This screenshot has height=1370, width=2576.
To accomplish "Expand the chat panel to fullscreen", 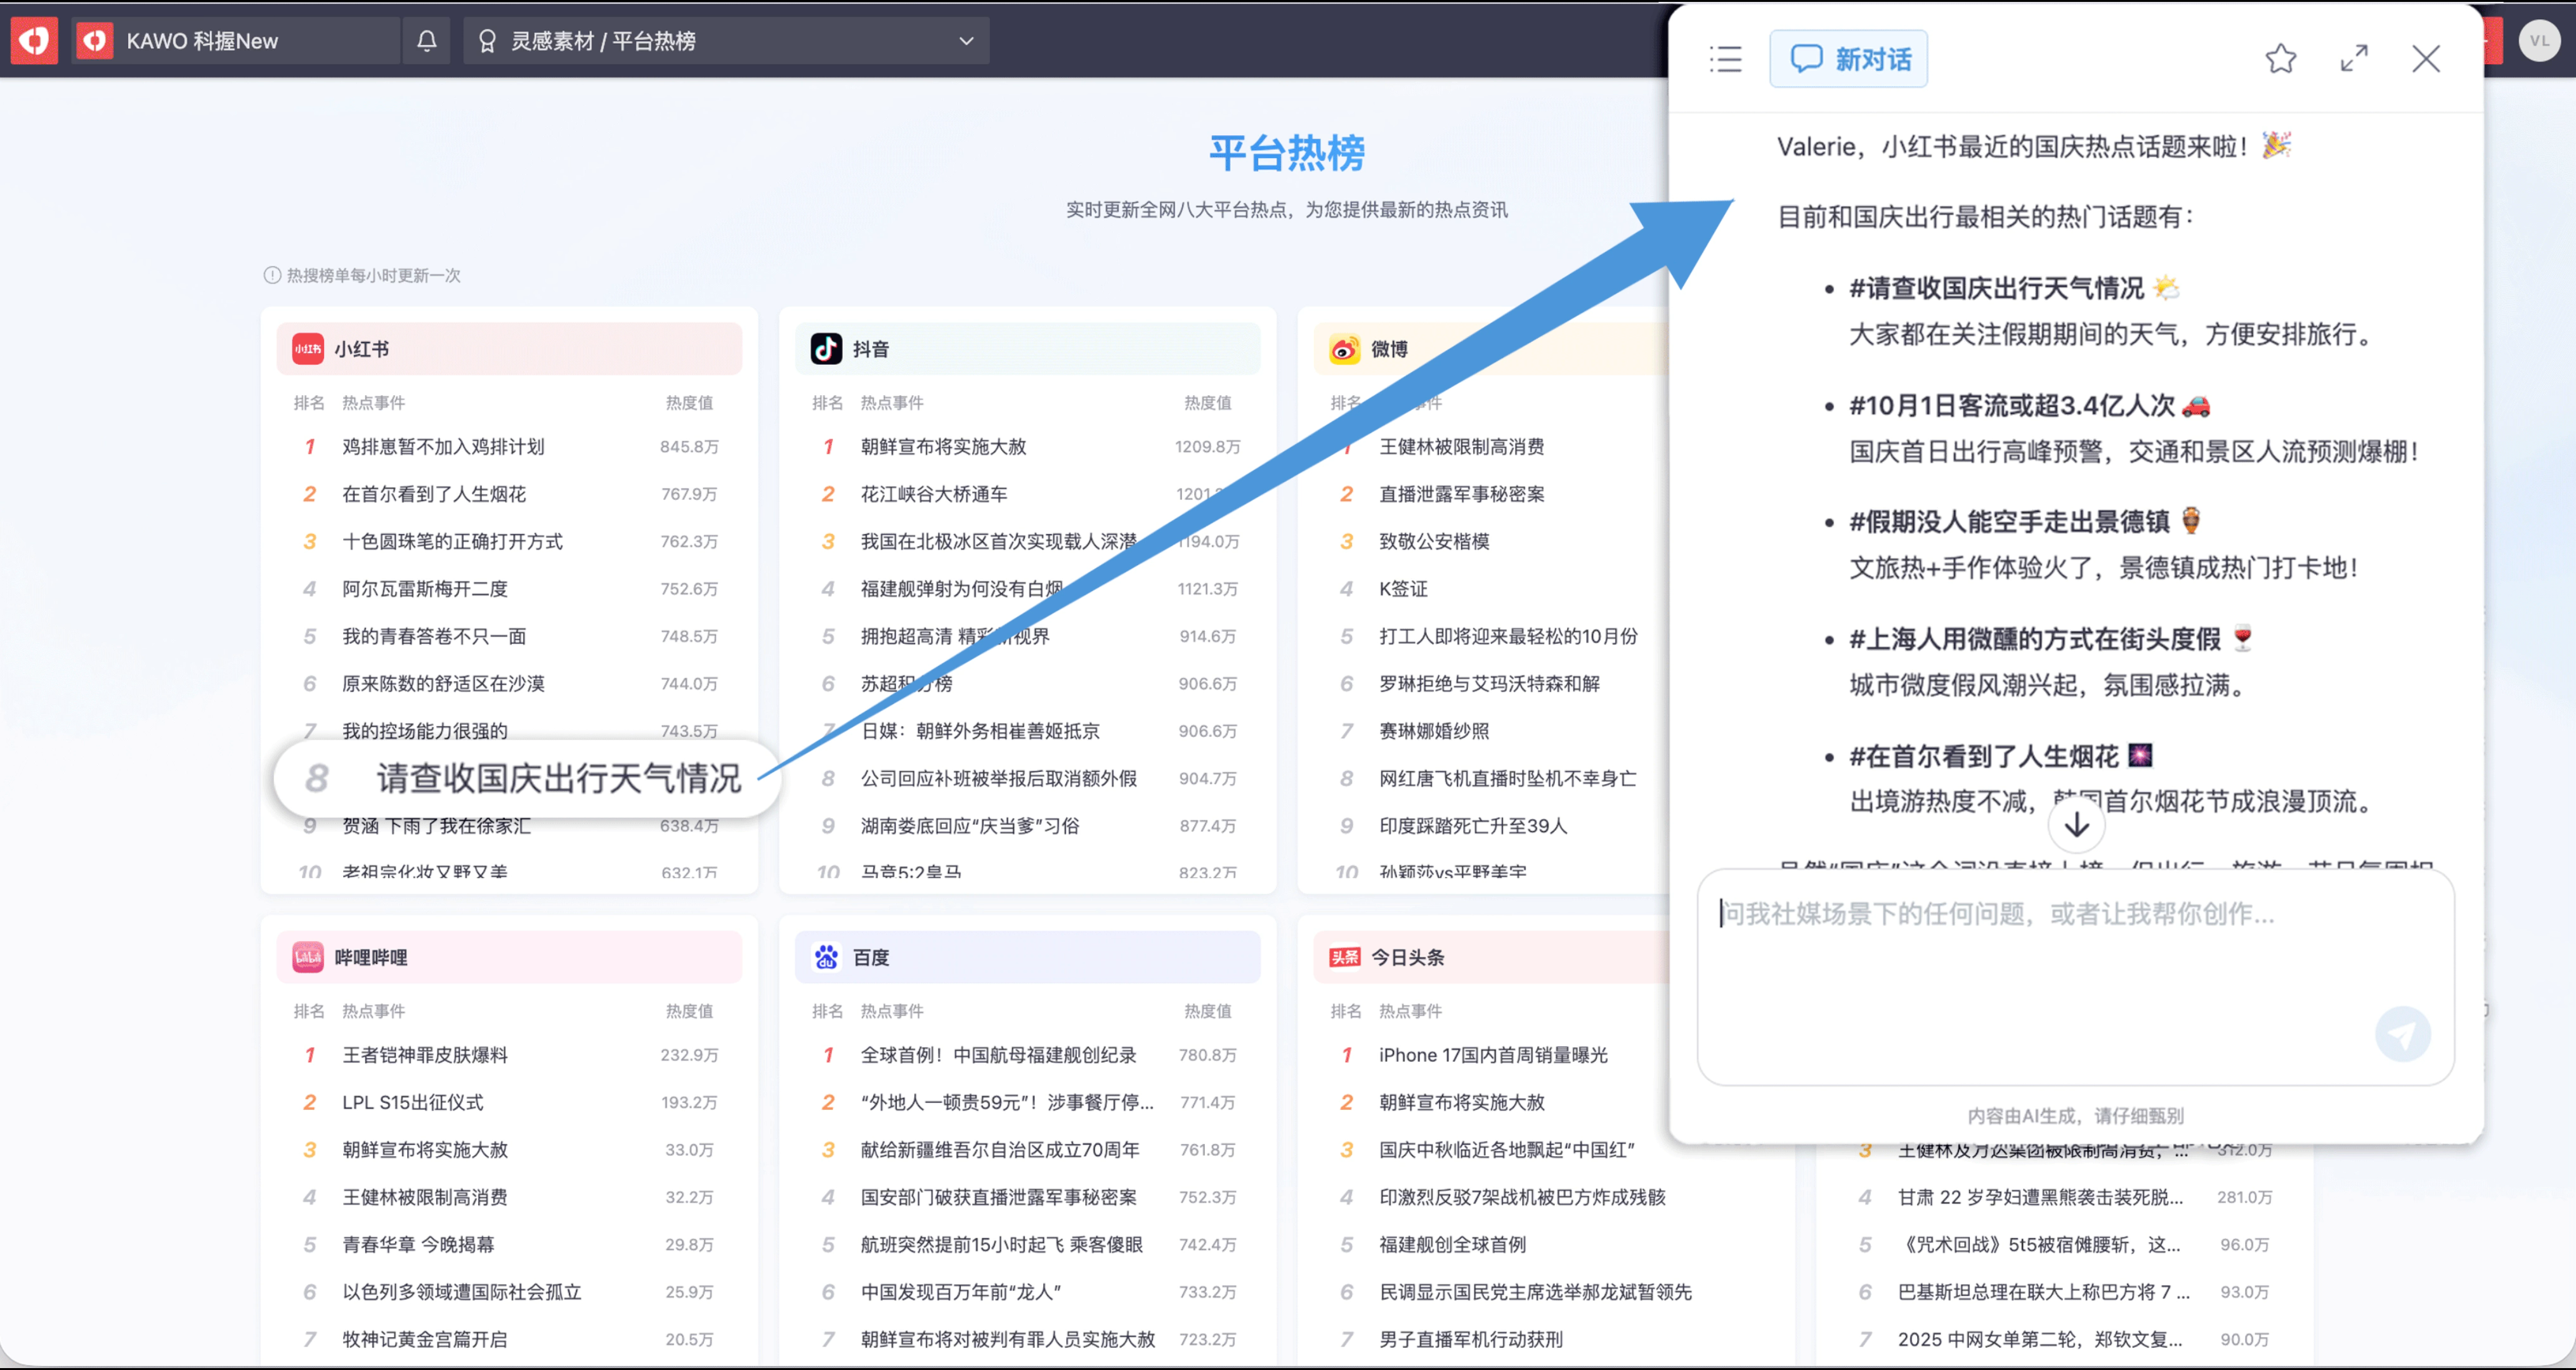I will [x=2354, y=59].
